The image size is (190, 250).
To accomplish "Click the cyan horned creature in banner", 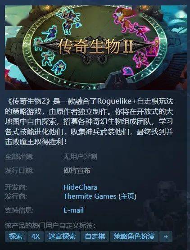I will point(68,21).
